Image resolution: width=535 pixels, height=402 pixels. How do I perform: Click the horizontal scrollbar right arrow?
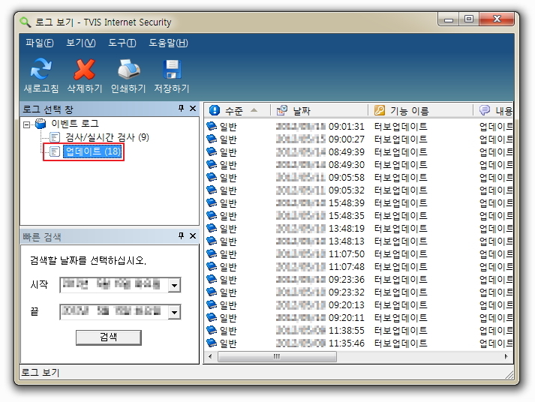(x=508, y=356)
